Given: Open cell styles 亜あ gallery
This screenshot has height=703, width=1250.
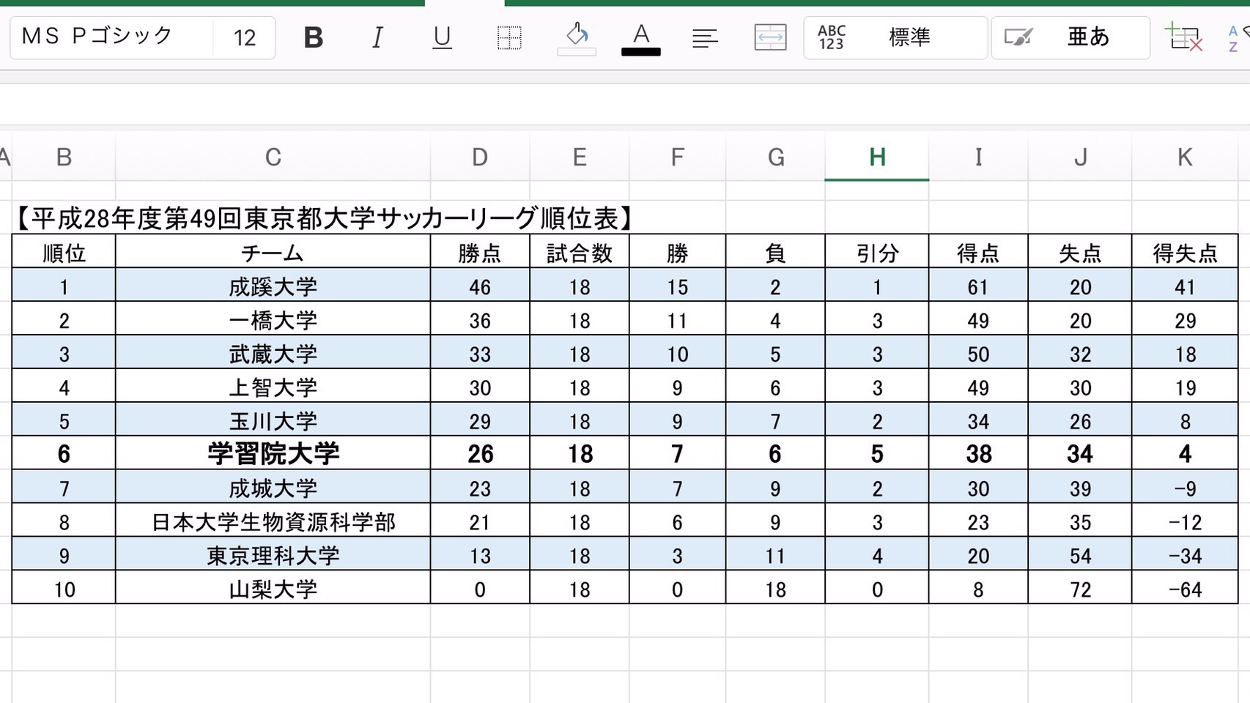Looking at the screenshot, I should pyautogui.click(x=1070, y=37).
